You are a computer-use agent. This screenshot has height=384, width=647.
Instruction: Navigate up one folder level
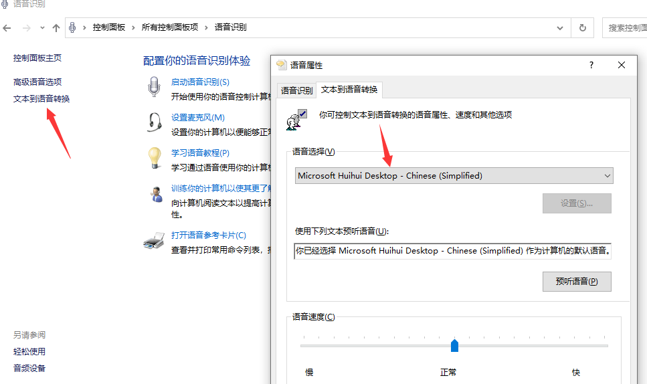click(56, 27)
